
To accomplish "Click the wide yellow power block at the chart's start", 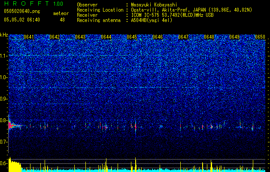I will click(x=15, y=165).
